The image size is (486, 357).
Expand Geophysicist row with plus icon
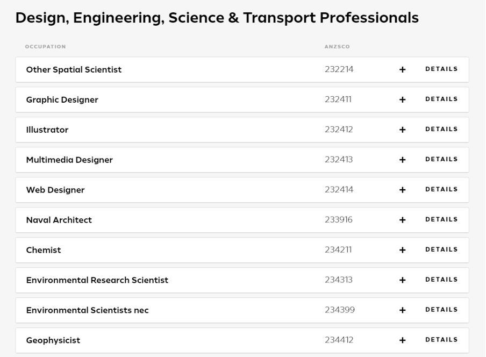[x=403, y=341]
